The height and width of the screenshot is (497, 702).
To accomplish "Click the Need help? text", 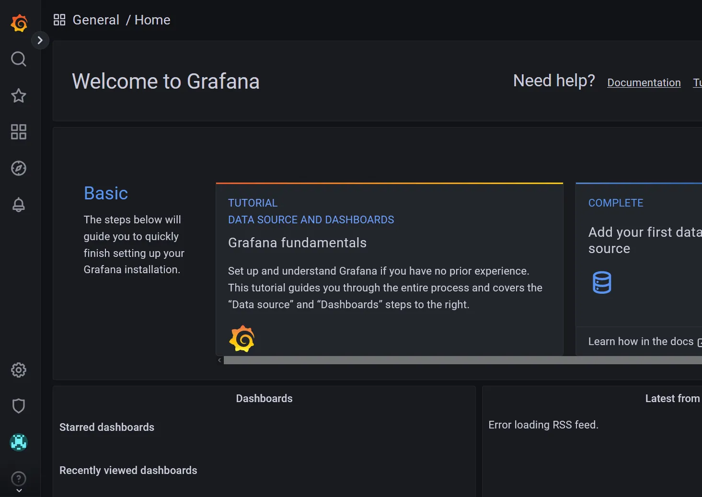I will [x=554, y=81].
